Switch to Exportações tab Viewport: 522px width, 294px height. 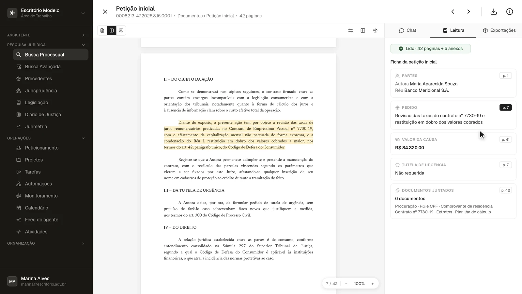(x=499, y=30)
